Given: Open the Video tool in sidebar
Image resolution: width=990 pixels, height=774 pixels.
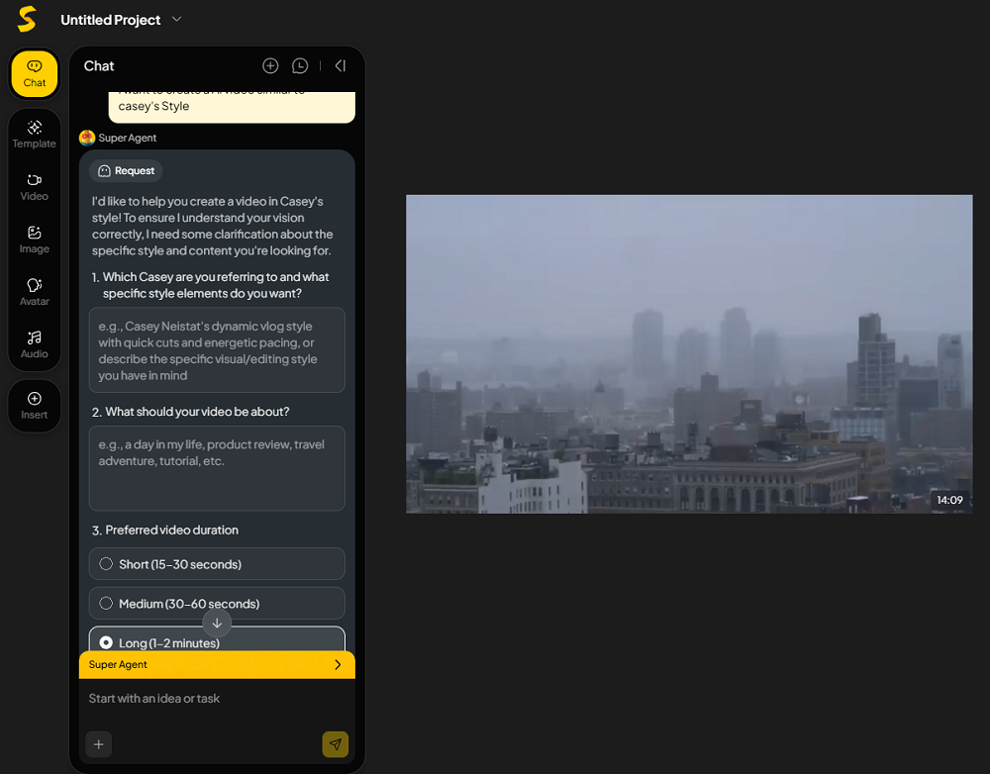Looking at the screenshot, I should pos(35,186).
